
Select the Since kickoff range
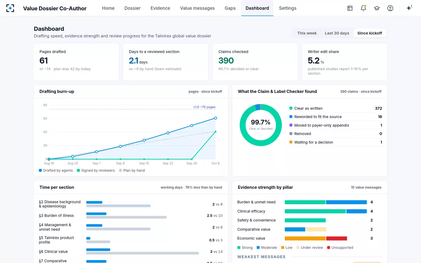click(370, 33)
